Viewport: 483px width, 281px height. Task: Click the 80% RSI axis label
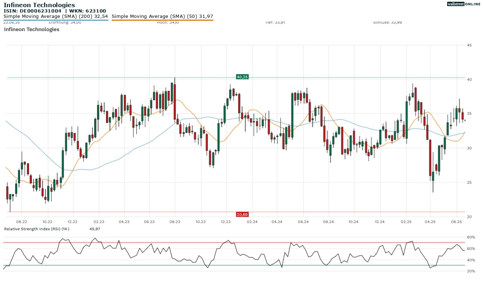[x=470, y=237]
